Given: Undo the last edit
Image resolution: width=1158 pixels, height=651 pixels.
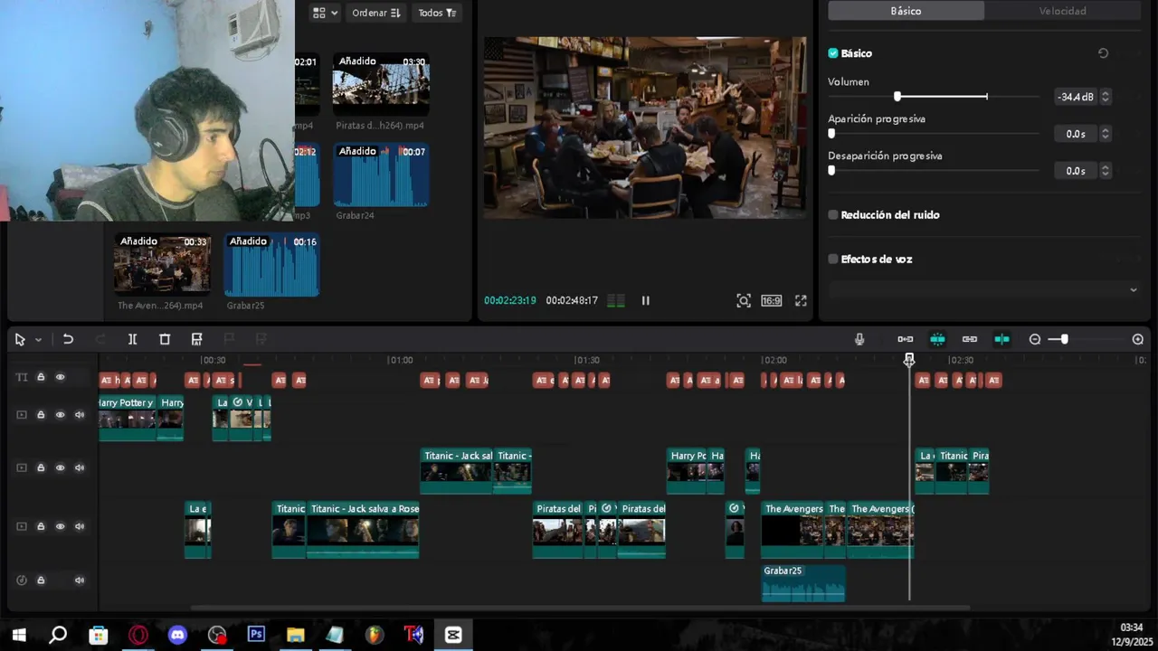Looking at the screenshot, I should [68, 340].
